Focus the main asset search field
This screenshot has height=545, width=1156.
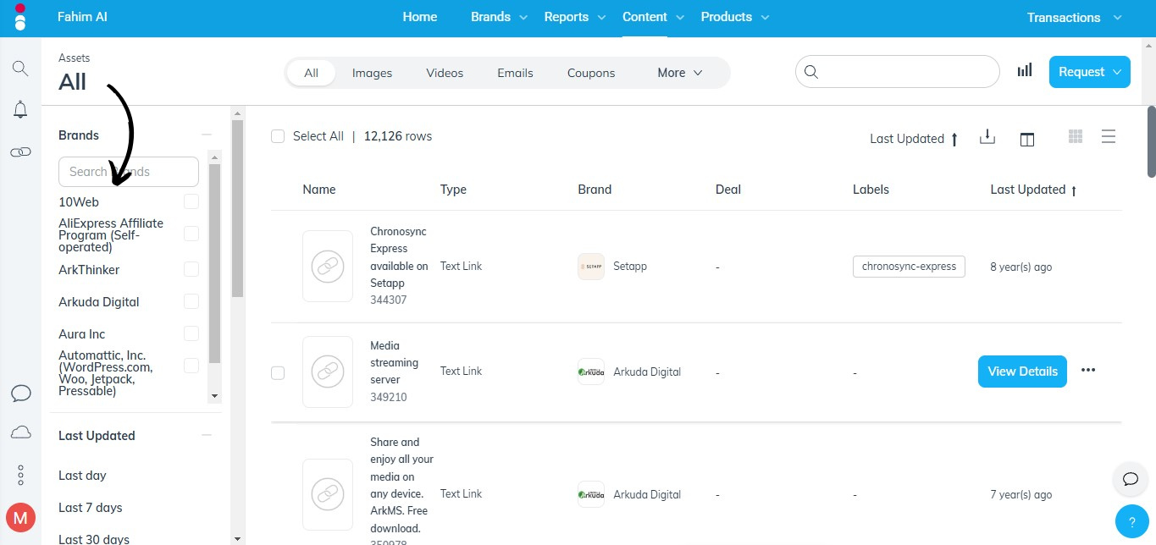click(x=898, y=72)
